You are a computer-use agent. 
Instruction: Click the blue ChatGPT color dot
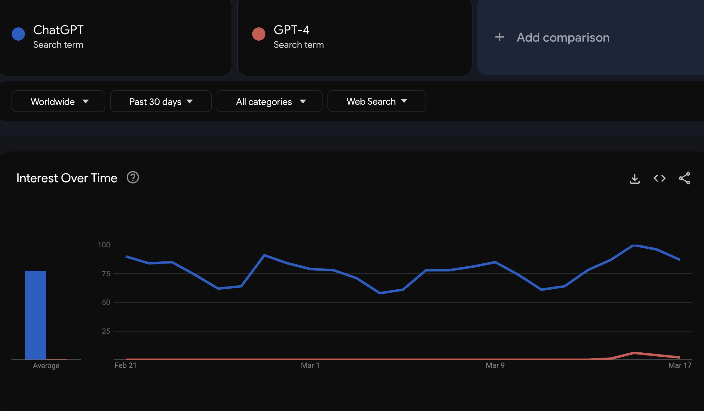(x=18, y=34)
